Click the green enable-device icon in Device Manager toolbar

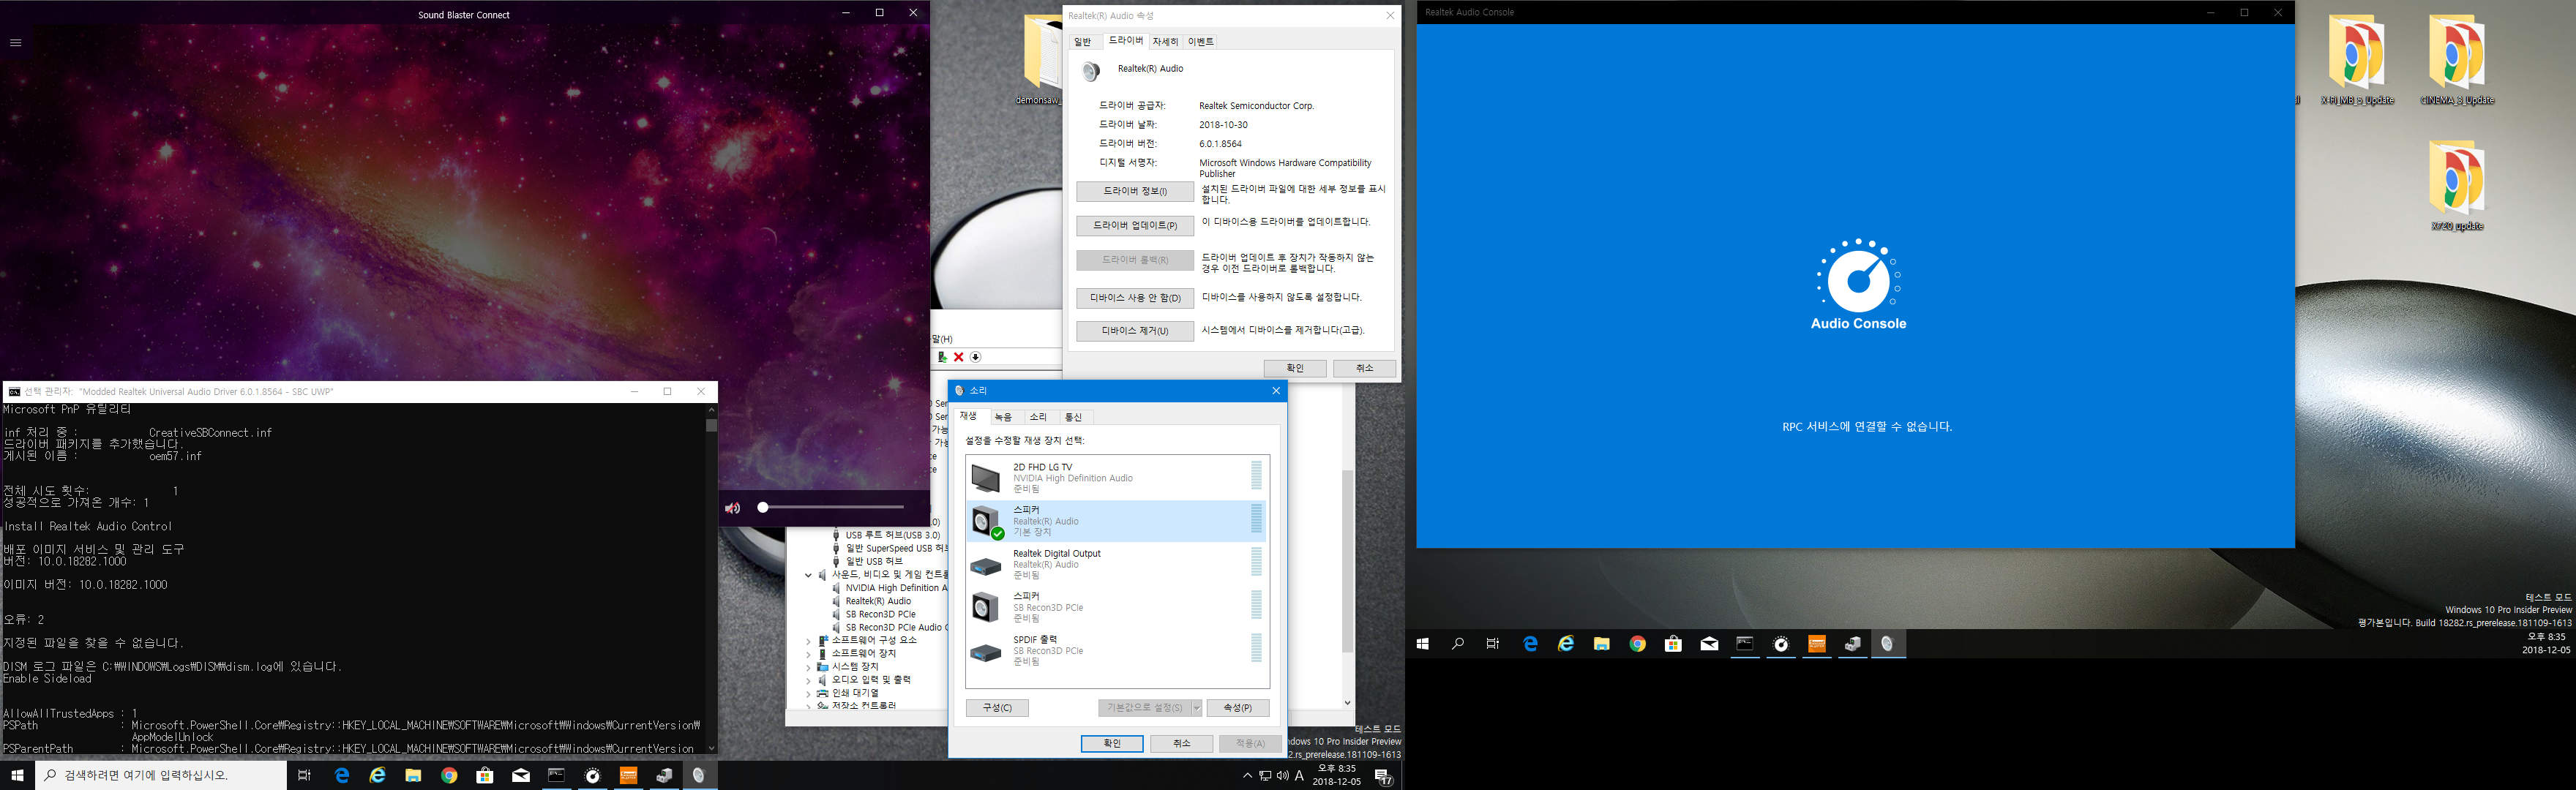click(942, 357)
